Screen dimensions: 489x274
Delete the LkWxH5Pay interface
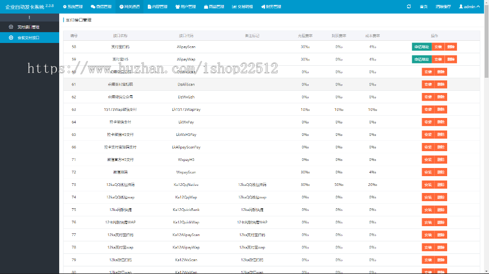click(x=441, y=134)
